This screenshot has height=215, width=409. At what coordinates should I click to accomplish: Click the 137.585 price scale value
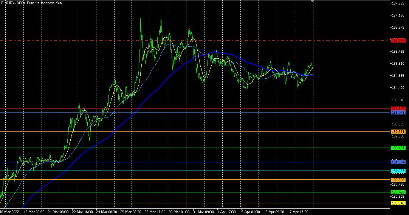[398, 3]
